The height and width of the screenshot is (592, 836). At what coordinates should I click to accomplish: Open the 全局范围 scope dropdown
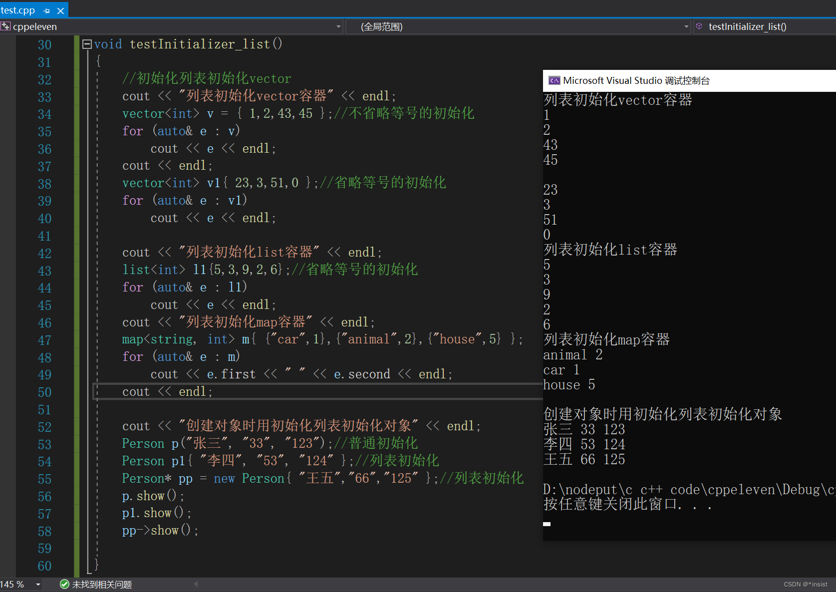pyautogui.click(x=686, y=26)
